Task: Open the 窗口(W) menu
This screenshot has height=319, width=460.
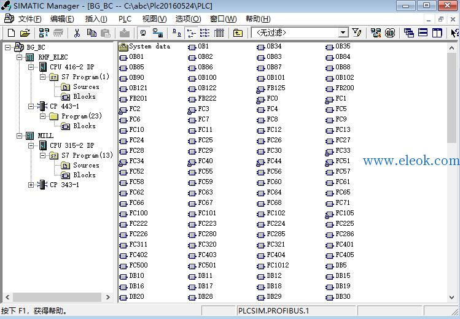Action: (x=224, y=19)
